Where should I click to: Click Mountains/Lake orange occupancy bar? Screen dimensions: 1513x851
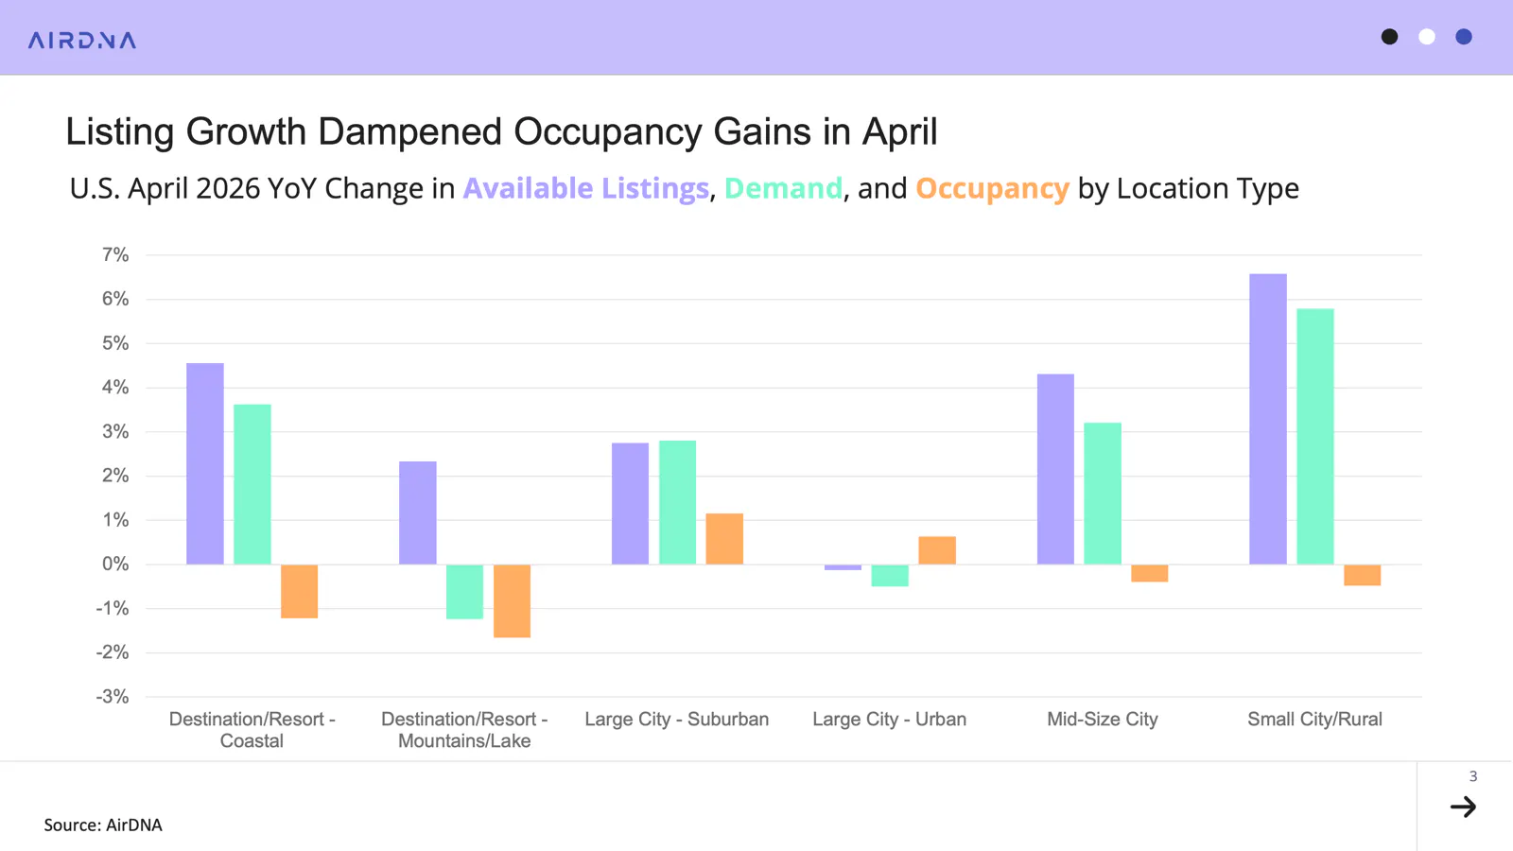tap(512, 601)
